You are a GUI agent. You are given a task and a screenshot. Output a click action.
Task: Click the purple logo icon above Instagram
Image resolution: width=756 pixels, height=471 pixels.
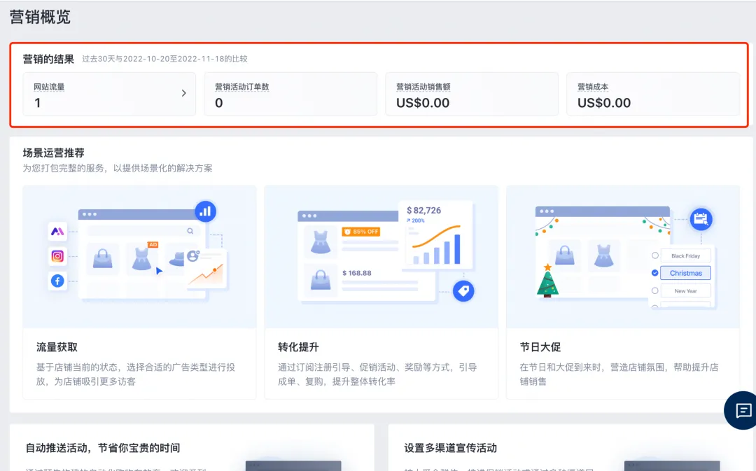point(57,232)
